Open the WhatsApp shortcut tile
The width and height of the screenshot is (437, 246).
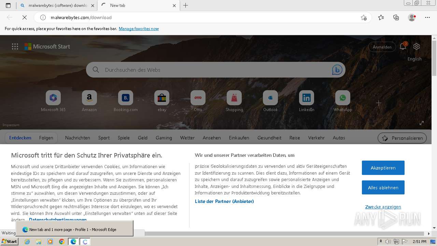[x=343, y=101]
